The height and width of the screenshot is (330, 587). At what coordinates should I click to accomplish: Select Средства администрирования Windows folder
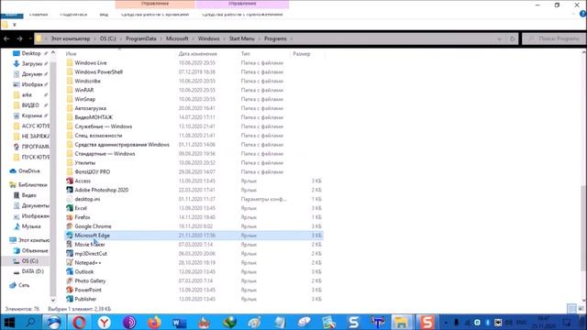[122, 145]
